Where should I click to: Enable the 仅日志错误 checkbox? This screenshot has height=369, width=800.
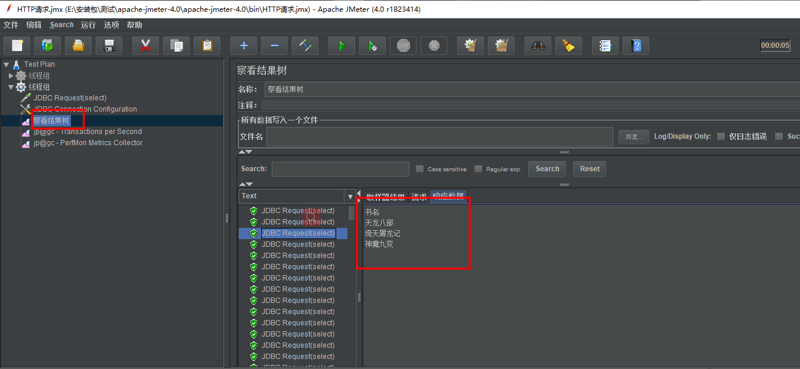tap(721, 136)
